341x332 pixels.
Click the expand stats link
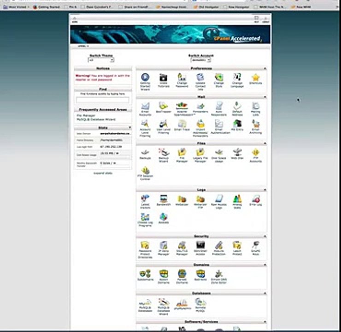coord(103,173)
